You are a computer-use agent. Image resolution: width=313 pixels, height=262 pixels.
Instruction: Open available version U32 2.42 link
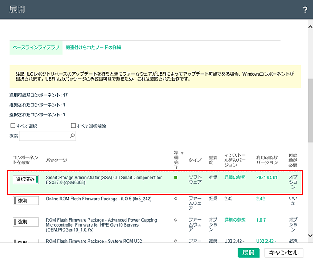(266, 241)
